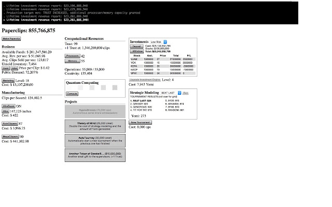Click the YOK stock row name
Screen dimensions: 332x207
133,63
